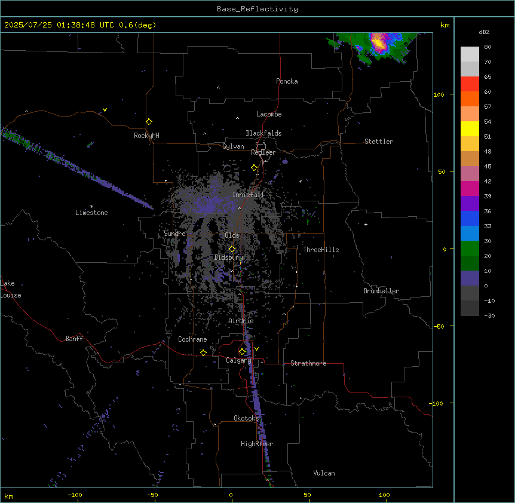The width and height of the screenshot is (515, 503).
Task: Click the blue swatch between 36 and 33 dBZ
Action: tap(470, 219)
